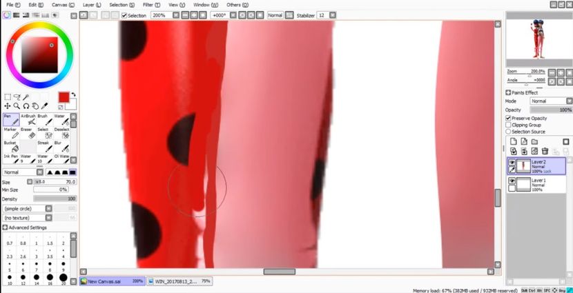Image resolution: width=573 pixels, height=293 pixels.
Task: Create a new layer folder
Action: 534,141
